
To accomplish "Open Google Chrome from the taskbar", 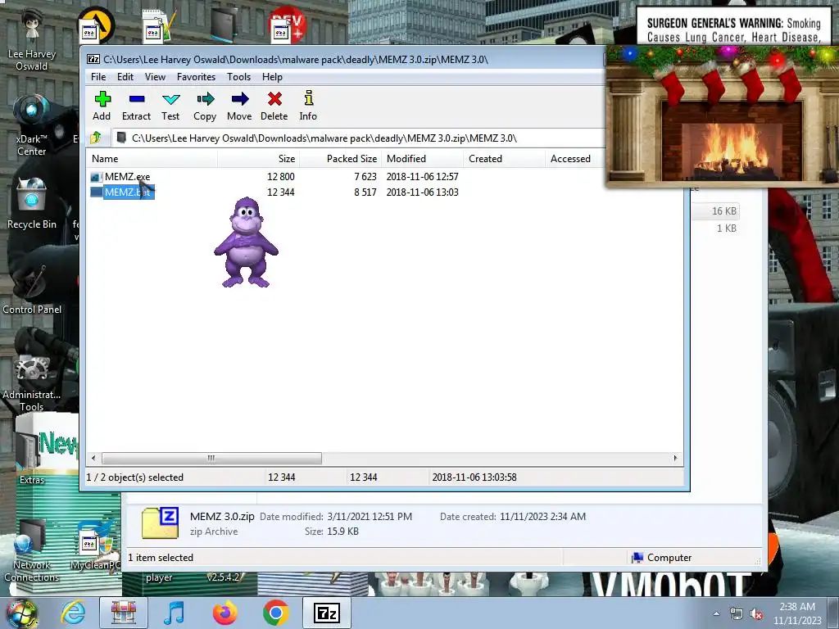I will (x=275, y=613).
